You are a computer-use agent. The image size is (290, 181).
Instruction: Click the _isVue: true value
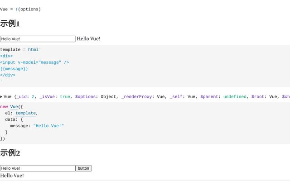click(x=65, y=96)
